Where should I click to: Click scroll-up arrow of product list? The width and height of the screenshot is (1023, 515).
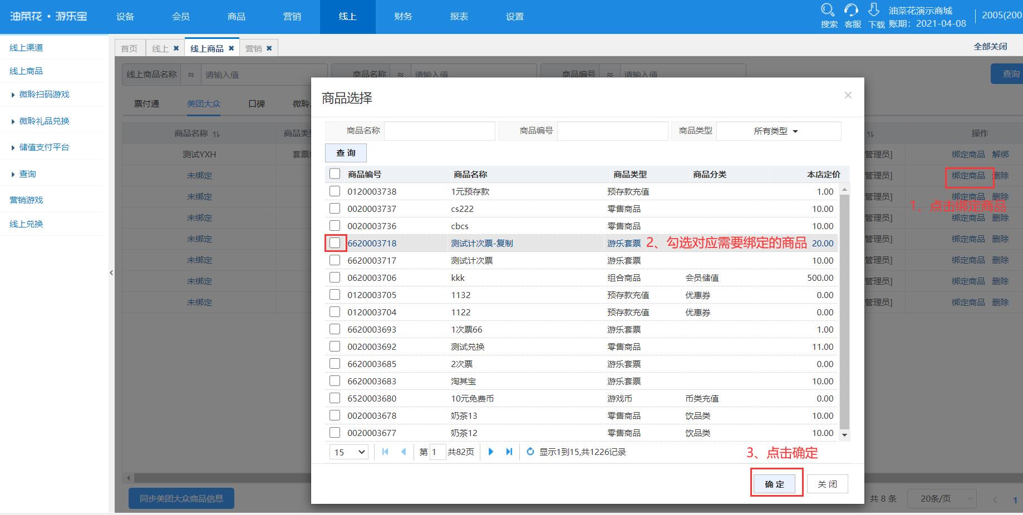(x=844, y=190)
